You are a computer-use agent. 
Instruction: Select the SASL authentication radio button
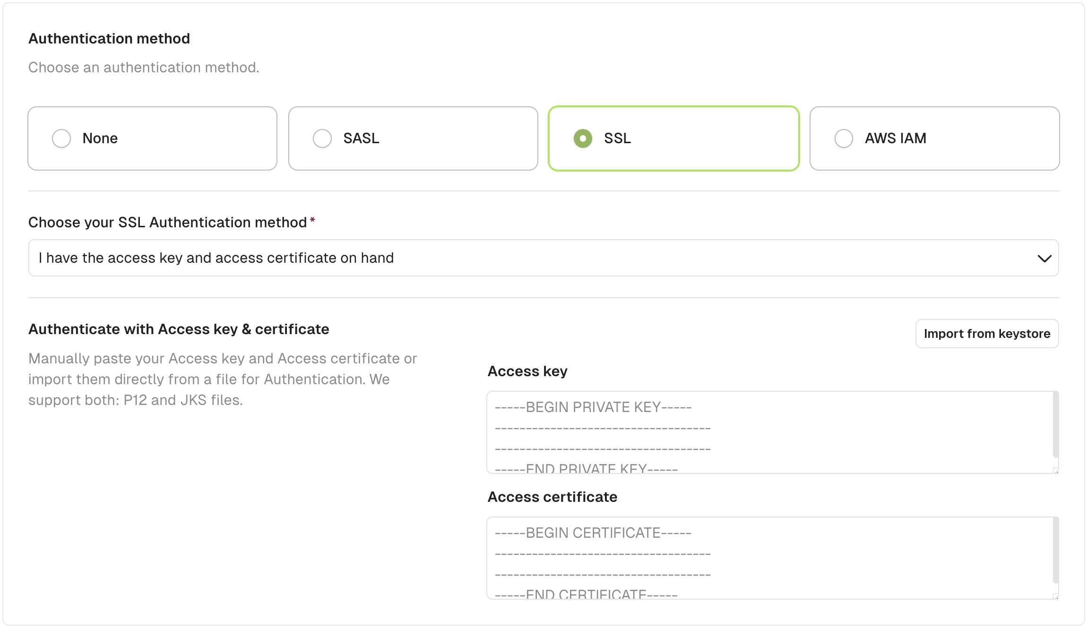click(322, 138)
